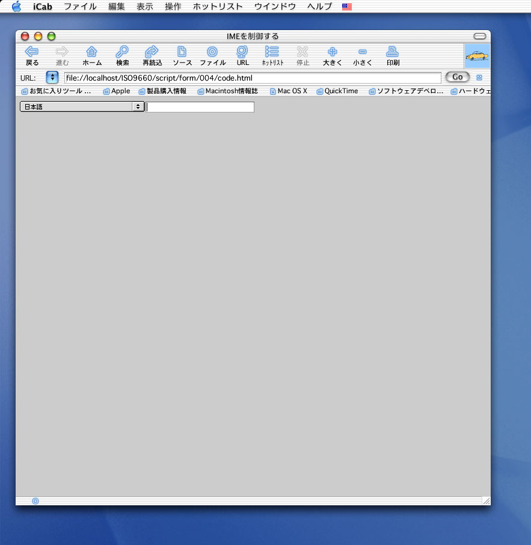Viewport: 531px width, 545px height.
Task: Open the iCab application menu
Action: click(x=43, y=7)
